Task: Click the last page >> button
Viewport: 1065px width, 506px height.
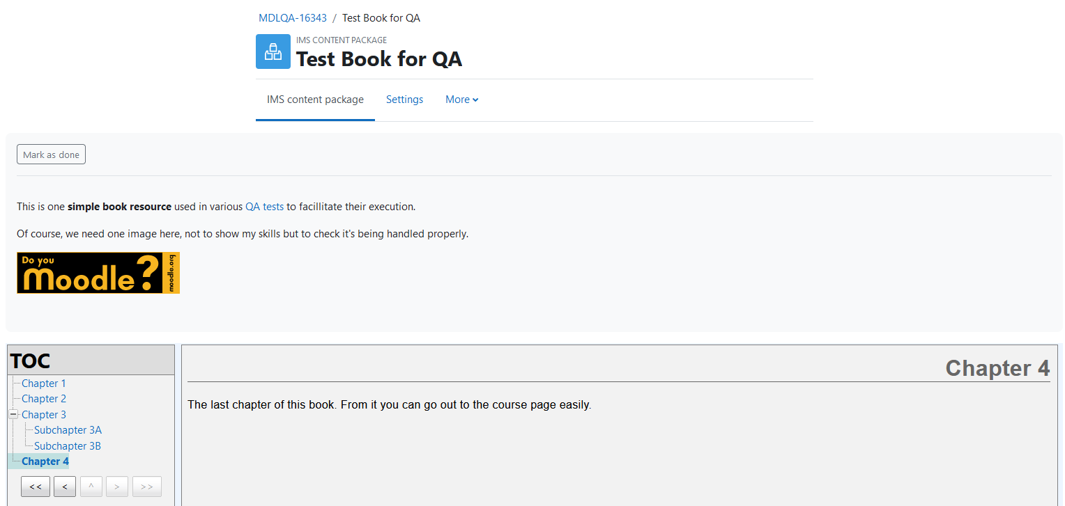Action: [x=147, y=487]
